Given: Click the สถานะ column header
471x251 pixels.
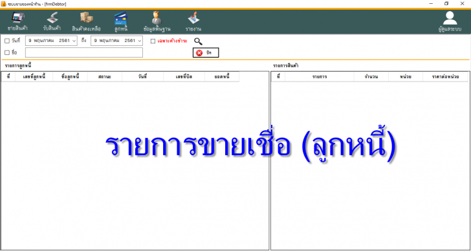Looking at the screenshot, I should [105, 76].
